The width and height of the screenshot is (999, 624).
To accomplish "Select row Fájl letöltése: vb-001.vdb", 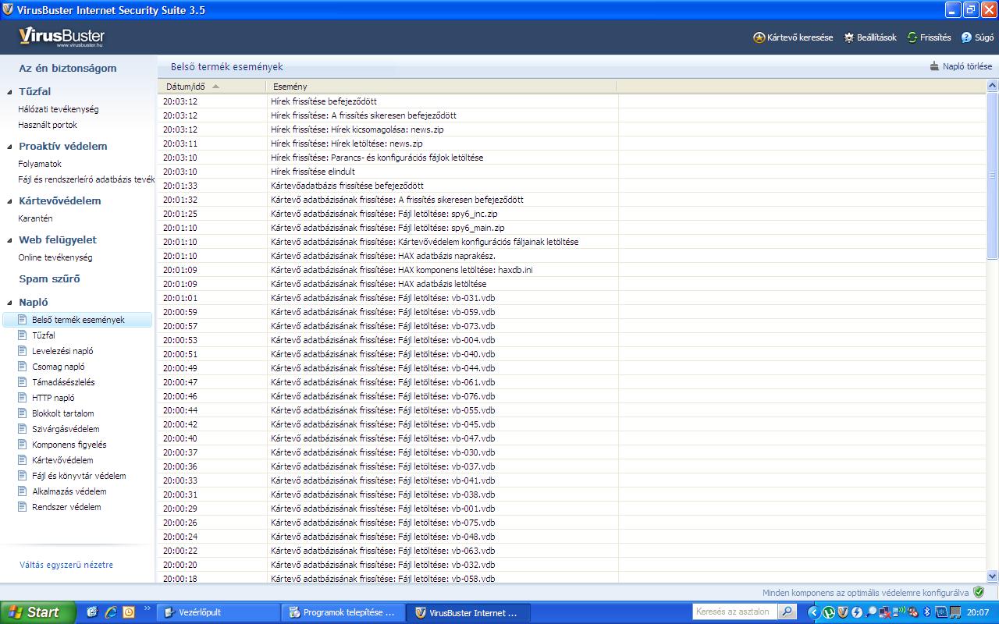I will [572, 509].
